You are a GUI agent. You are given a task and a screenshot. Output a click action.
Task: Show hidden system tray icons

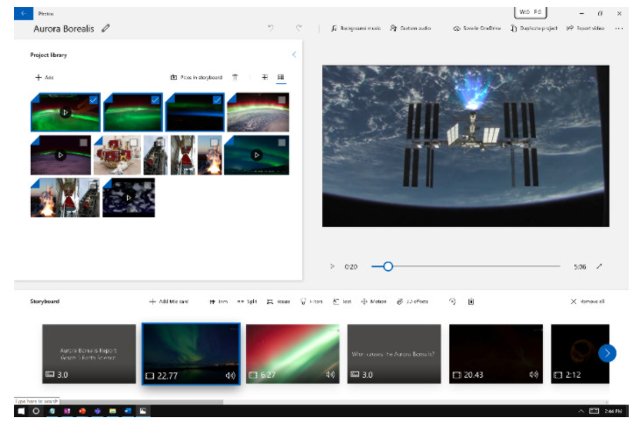[x=581, y=411]
